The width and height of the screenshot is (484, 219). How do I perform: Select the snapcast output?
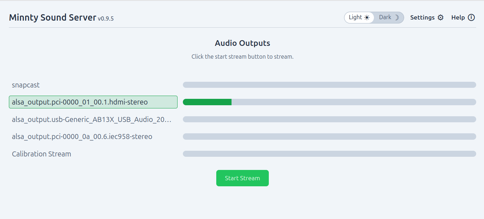[93, 85]
